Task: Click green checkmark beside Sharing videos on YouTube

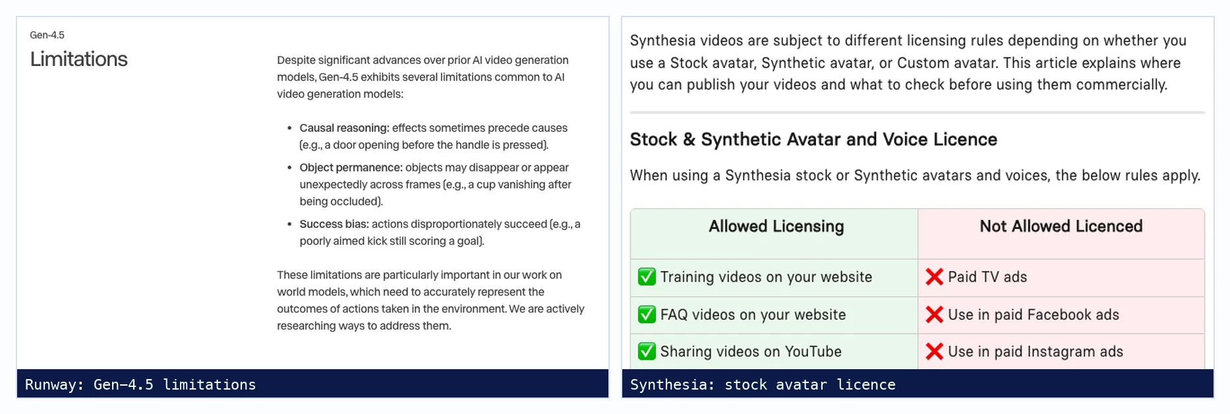Action: tap(647, 351)
